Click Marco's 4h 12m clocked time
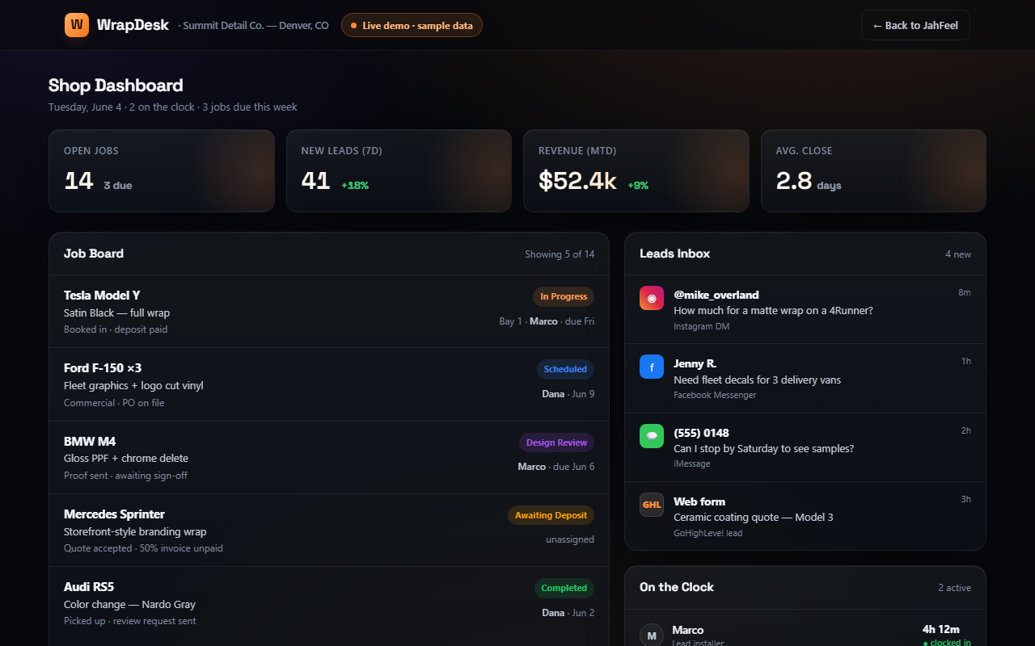 point(941,630)
